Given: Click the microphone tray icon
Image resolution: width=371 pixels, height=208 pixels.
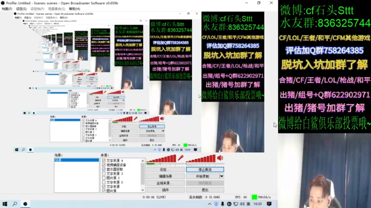Looking at the screenshot, I should pos(223,204).
